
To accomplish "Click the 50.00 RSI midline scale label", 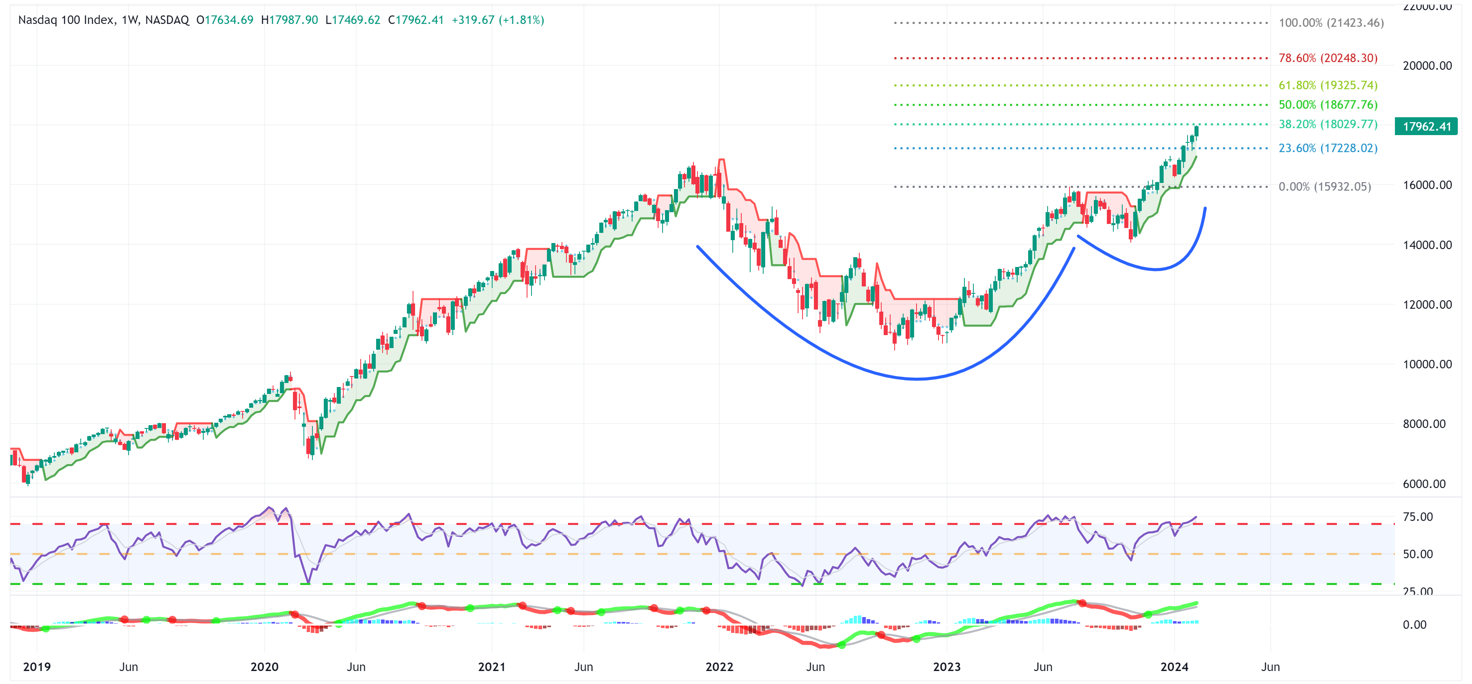I will click(1418, 554).
